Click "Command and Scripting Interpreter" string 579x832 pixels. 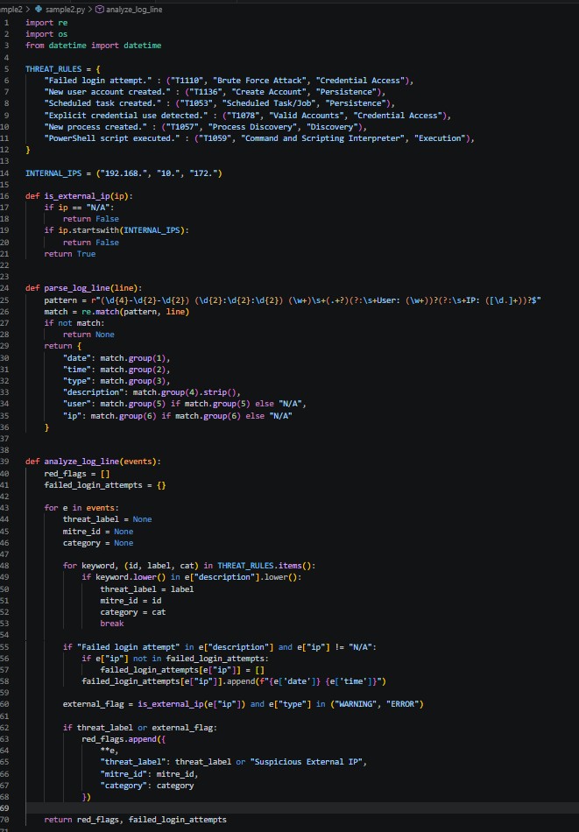[323, 138]
